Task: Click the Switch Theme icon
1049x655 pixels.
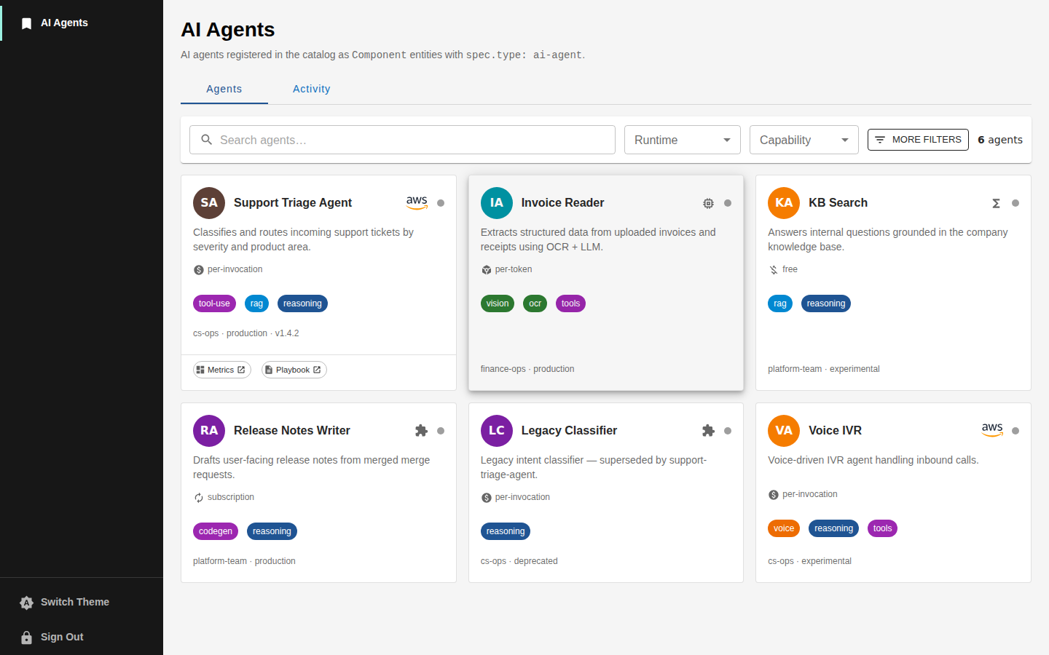Action: click(27, 603)
